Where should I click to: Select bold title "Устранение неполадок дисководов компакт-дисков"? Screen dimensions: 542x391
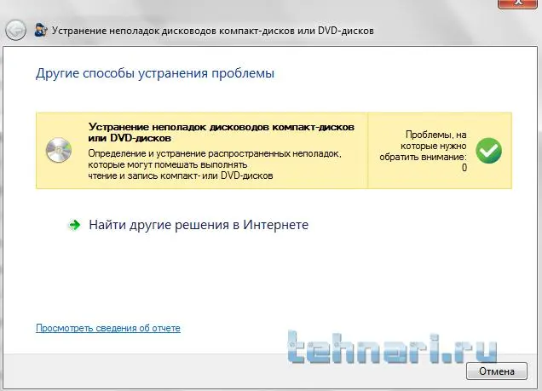coord(222,127)
